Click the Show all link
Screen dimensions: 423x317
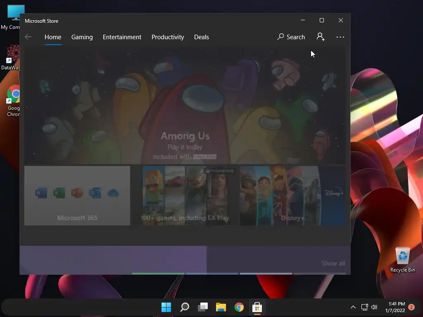(333, 263)
